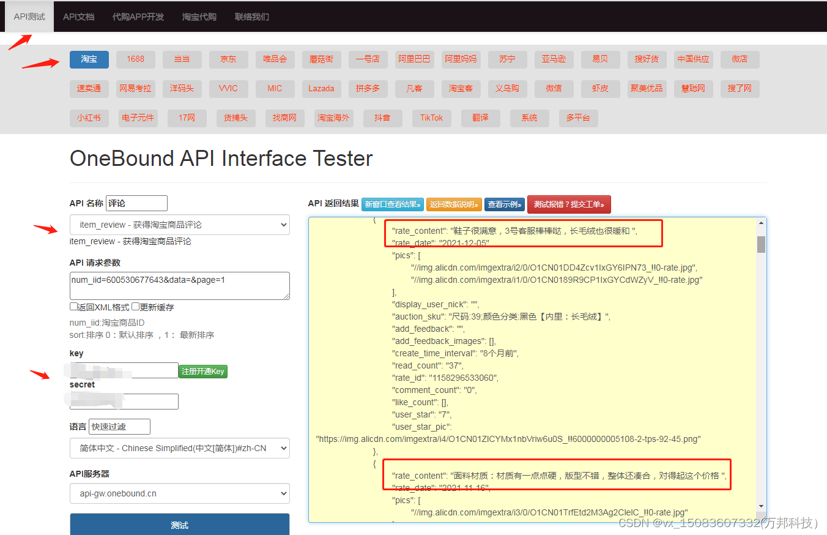Click the 淘宝海外 platform button
Image resolution: width=827 pixels, height=535 pixels.
(334, 118)
